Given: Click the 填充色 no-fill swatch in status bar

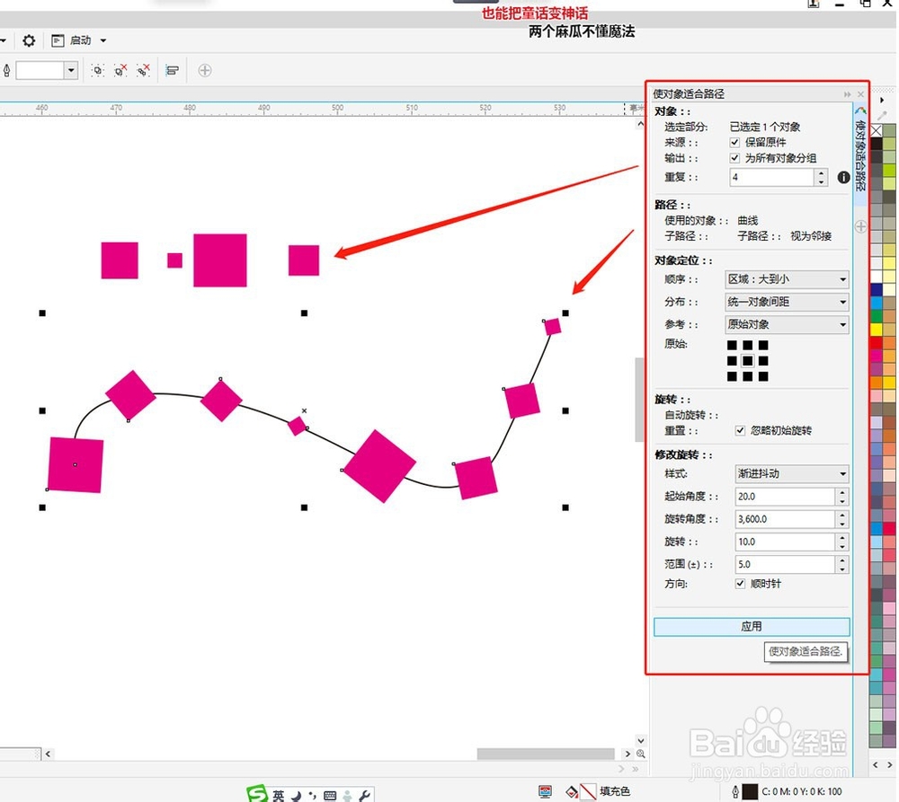Looking at the screenshot, I should click(x=588, y=792).
